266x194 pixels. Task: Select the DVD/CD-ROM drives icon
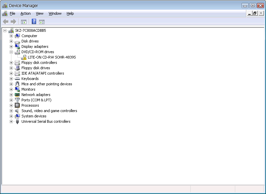point(17,52)
